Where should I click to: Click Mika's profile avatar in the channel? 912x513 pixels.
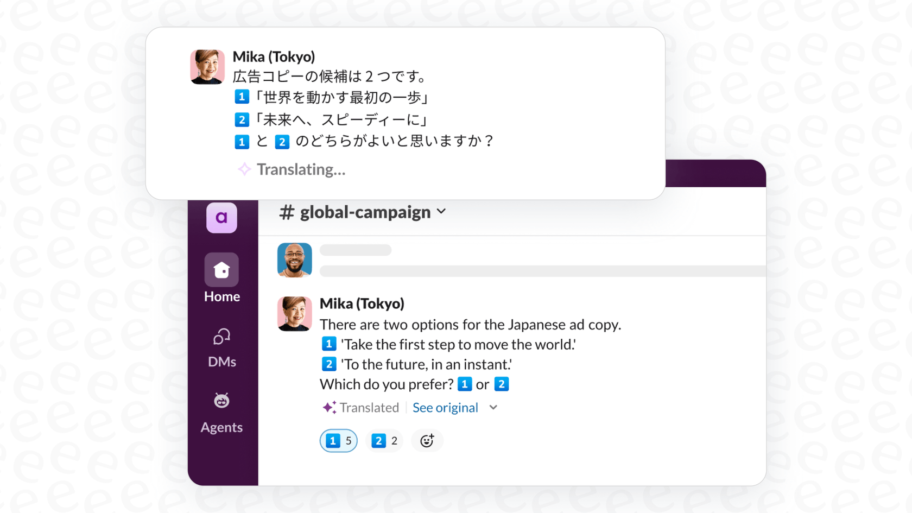tap(294, 314)
